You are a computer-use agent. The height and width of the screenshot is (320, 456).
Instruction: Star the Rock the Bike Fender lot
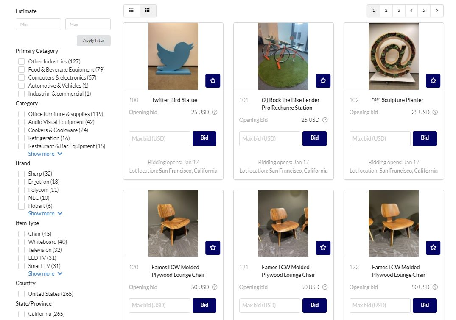(323, 80)
